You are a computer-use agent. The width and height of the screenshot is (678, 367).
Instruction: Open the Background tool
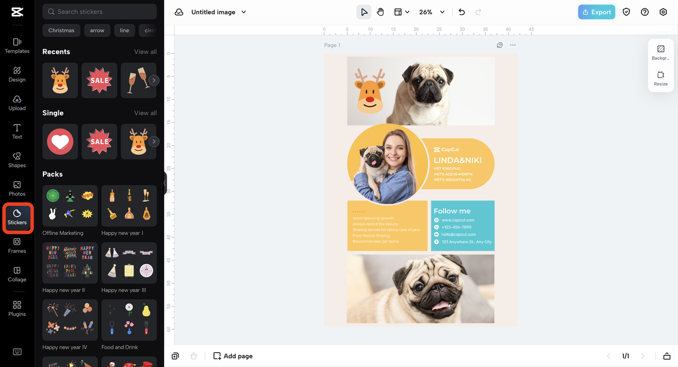point(661,52)
